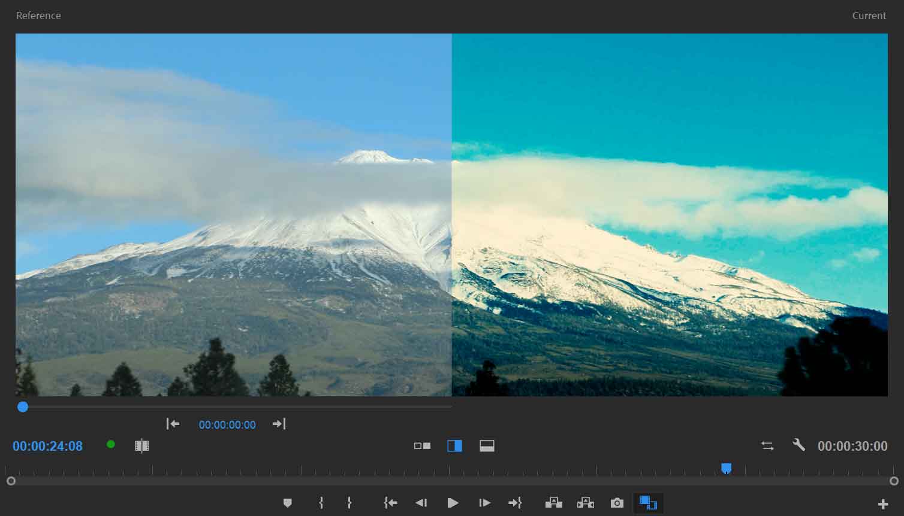
Task: Select vertical split comparison view
Action: tap(454, 446)
